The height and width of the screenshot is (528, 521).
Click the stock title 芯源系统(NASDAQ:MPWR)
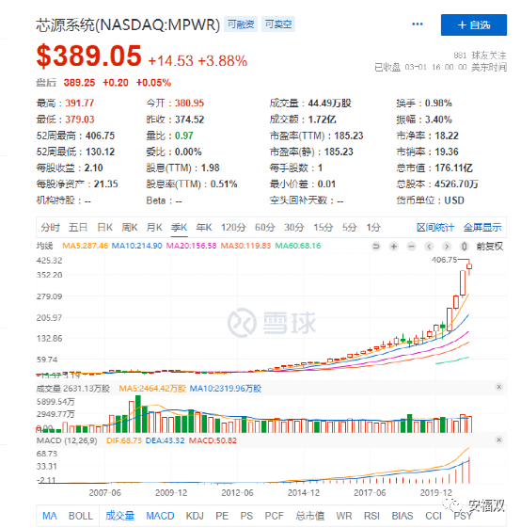[x=128, y=24]
